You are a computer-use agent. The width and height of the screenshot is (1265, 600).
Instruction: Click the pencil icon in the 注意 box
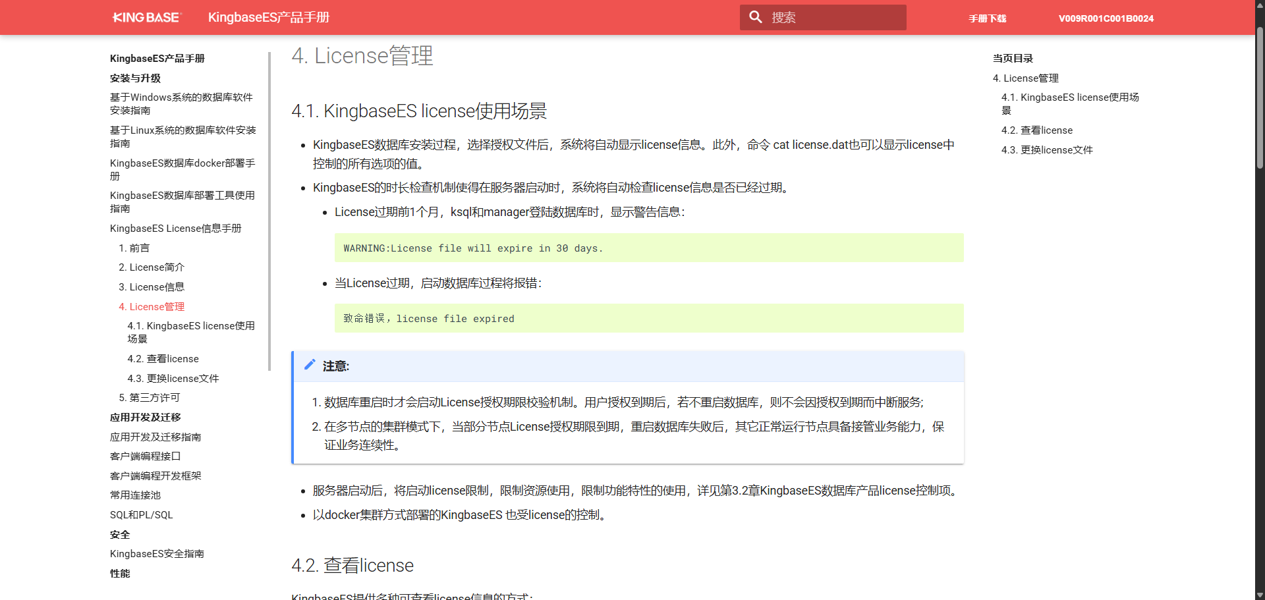click(310, 365)
